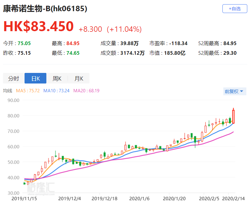Click the change amount +8.300
This screenshot has width=250, height=203.
coord(90,29)
